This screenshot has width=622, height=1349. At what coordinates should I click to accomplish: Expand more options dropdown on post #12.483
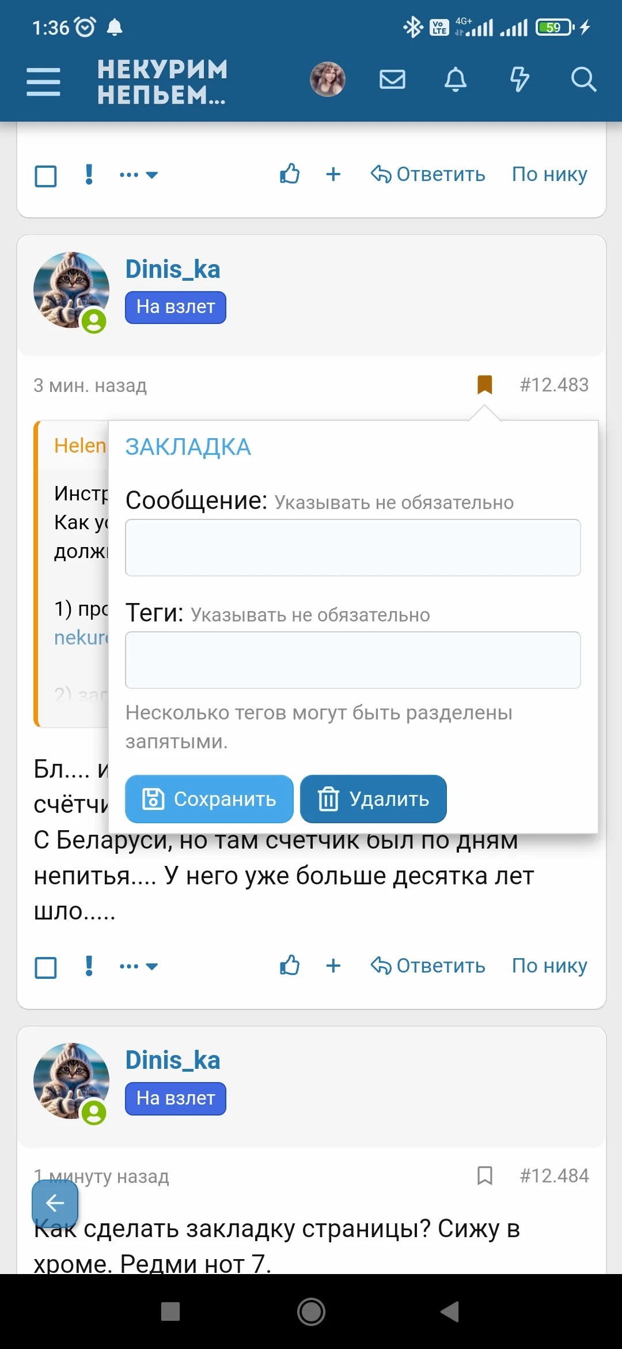(x=138, y=966)
